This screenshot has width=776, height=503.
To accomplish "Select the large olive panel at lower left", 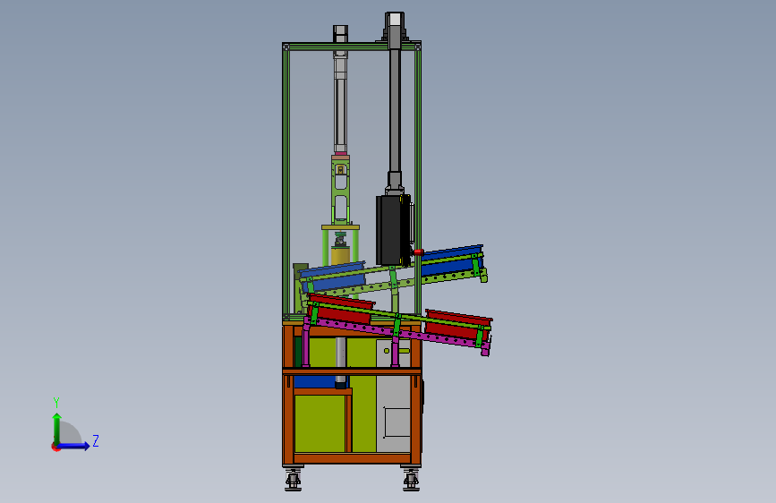I will pos(320,423).
